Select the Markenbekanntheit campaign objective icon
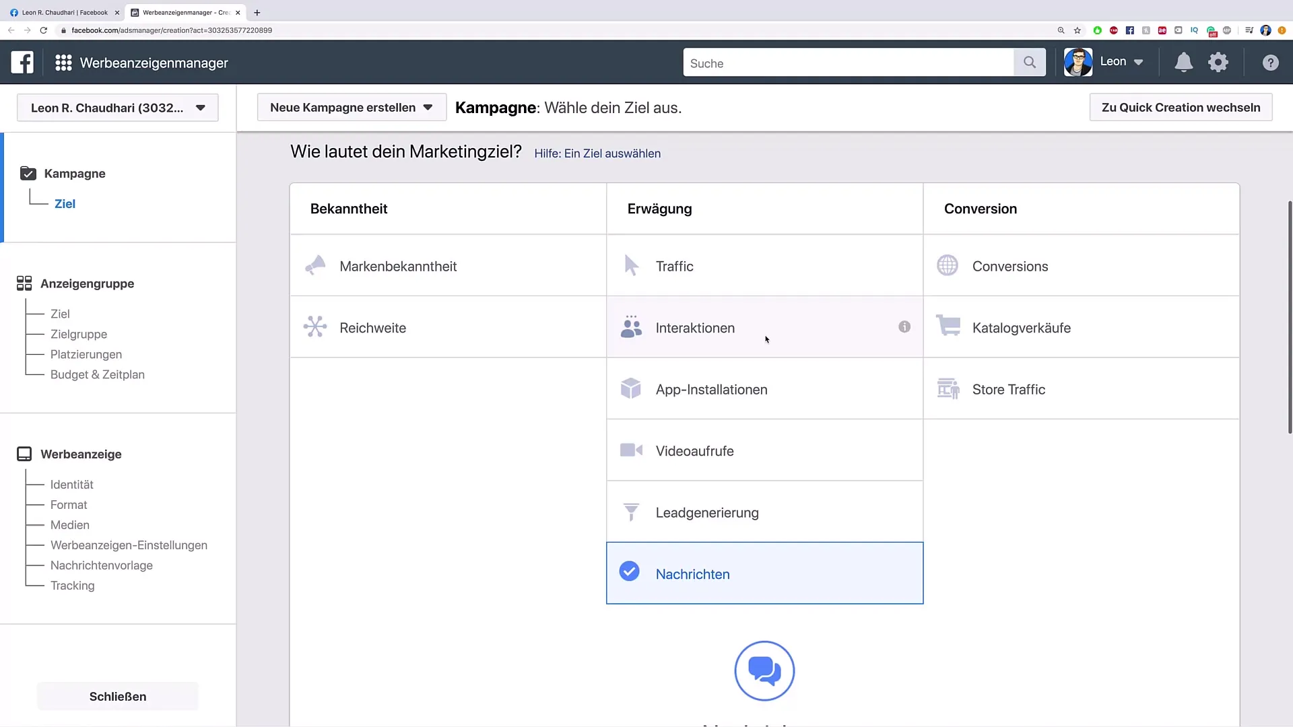The width and height of the screenshot is (1293, 727). pyautogui.click(x=315, y=265)
